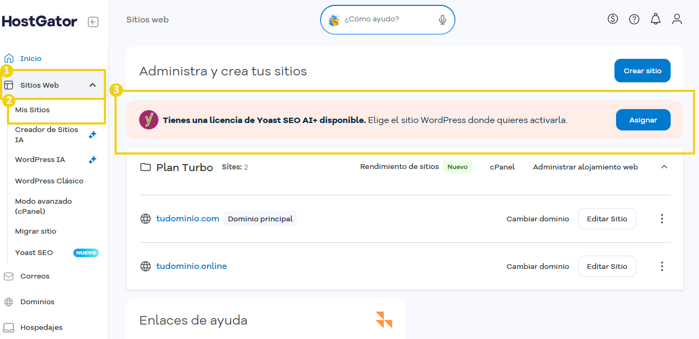This screenshot has height=339, width=699.
Task: Click the Plan Turbo heading text
Action: pos(185,167)
